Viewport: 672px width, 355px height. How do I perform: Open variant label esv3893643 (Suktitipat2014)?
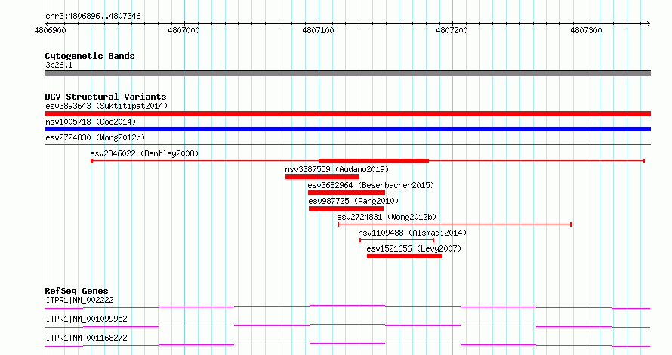point(106,106)
